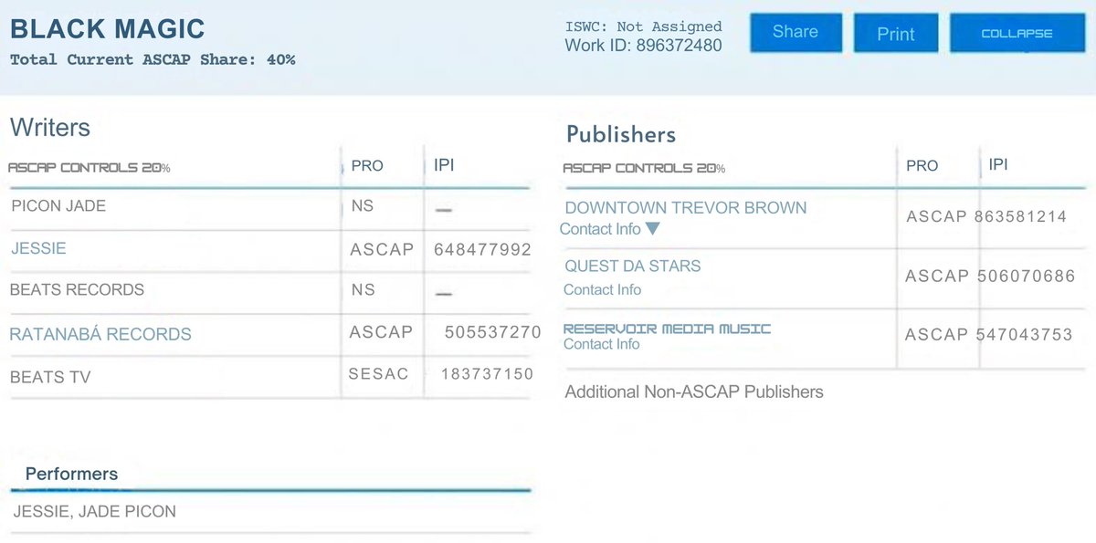Click Additional Non-ASCAP Publishers text

694,392
